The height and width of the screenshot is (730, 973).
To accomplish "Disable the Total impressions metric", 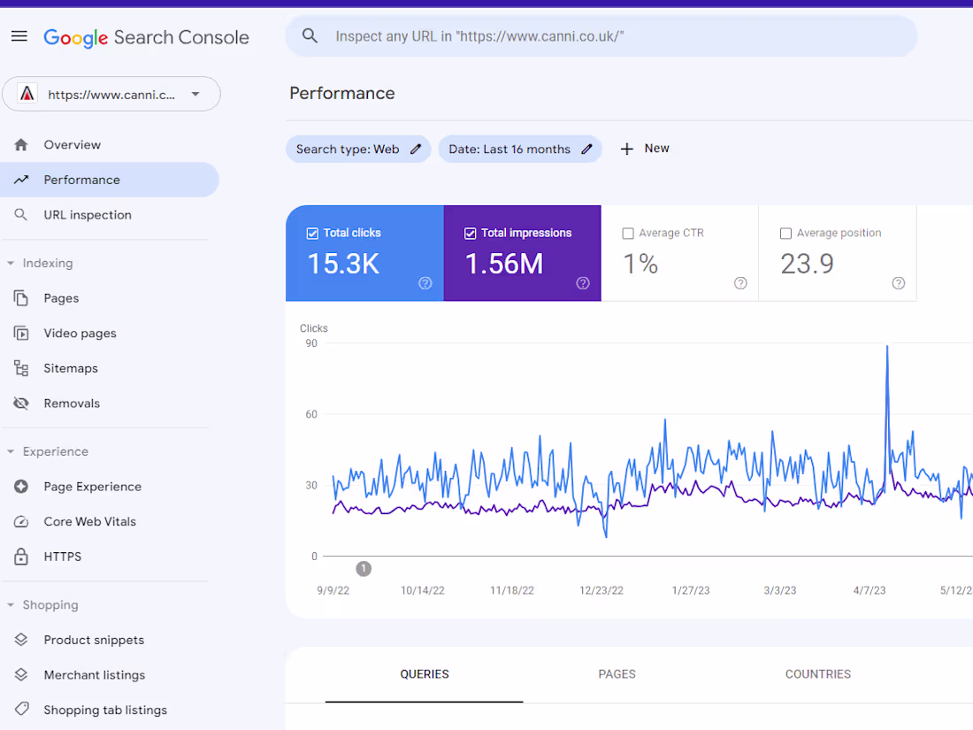I will (469, 233).
